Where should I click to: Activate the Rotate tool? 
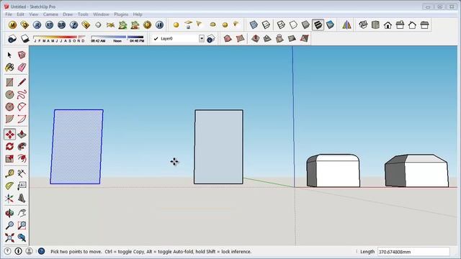click(x=9, y=147)
